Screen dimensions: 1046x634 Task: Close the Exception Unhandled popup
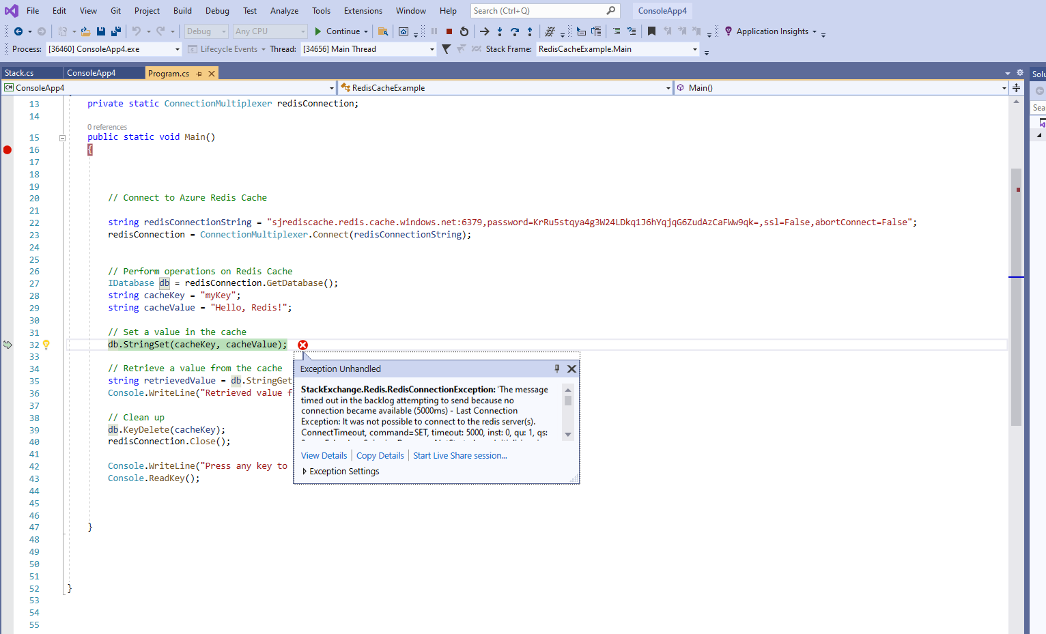[x=572, y=369]
